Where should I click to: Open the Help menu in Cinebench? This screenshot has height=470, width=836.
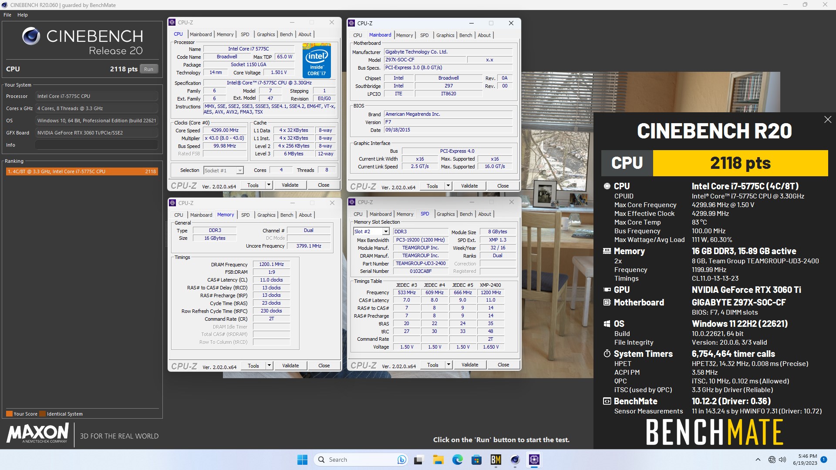(23, 15)
